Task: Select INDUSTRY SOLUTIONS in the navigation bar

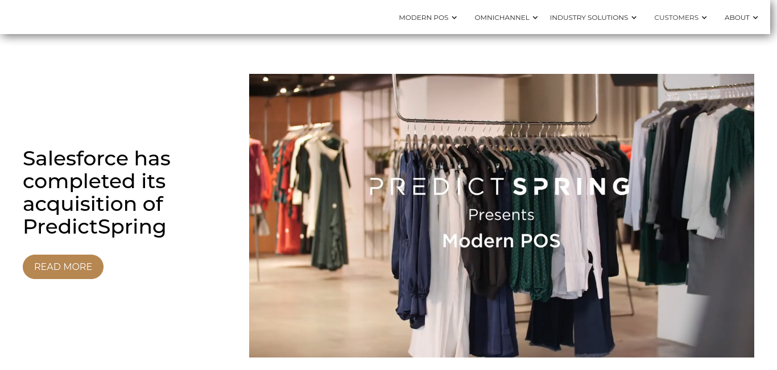Action: pos(589,18)
